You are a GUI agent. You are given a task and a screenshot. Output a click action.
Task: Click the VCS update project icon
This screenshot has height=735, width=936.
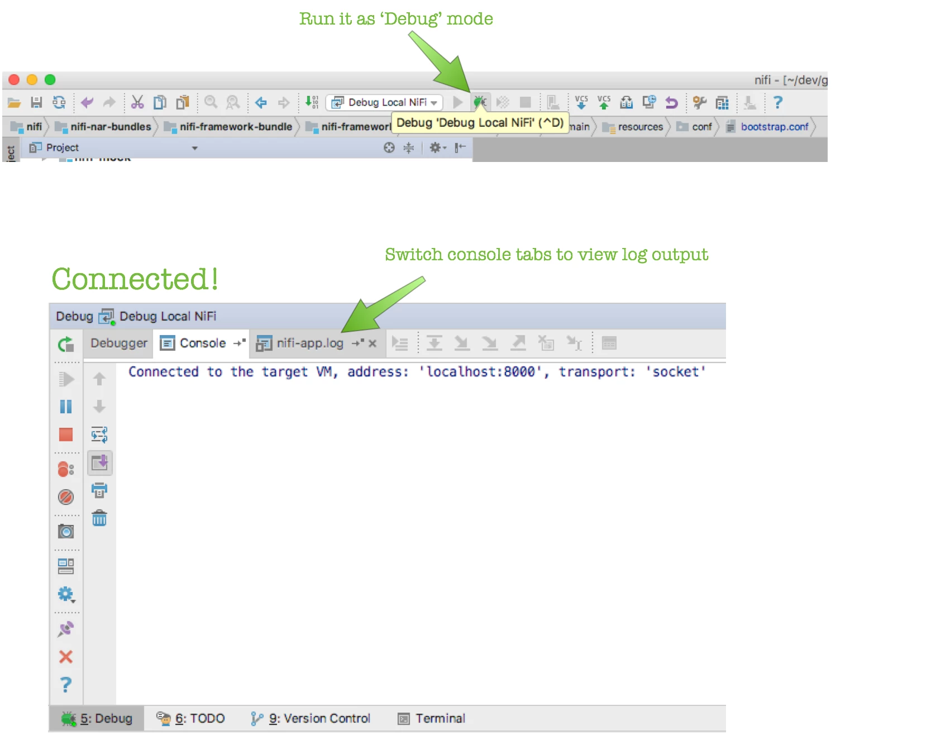point(581,102)
